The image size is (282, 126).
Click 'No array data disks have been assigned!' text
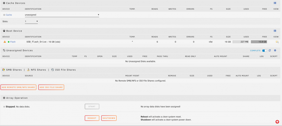pyautogui.click(x=160, y=107)
